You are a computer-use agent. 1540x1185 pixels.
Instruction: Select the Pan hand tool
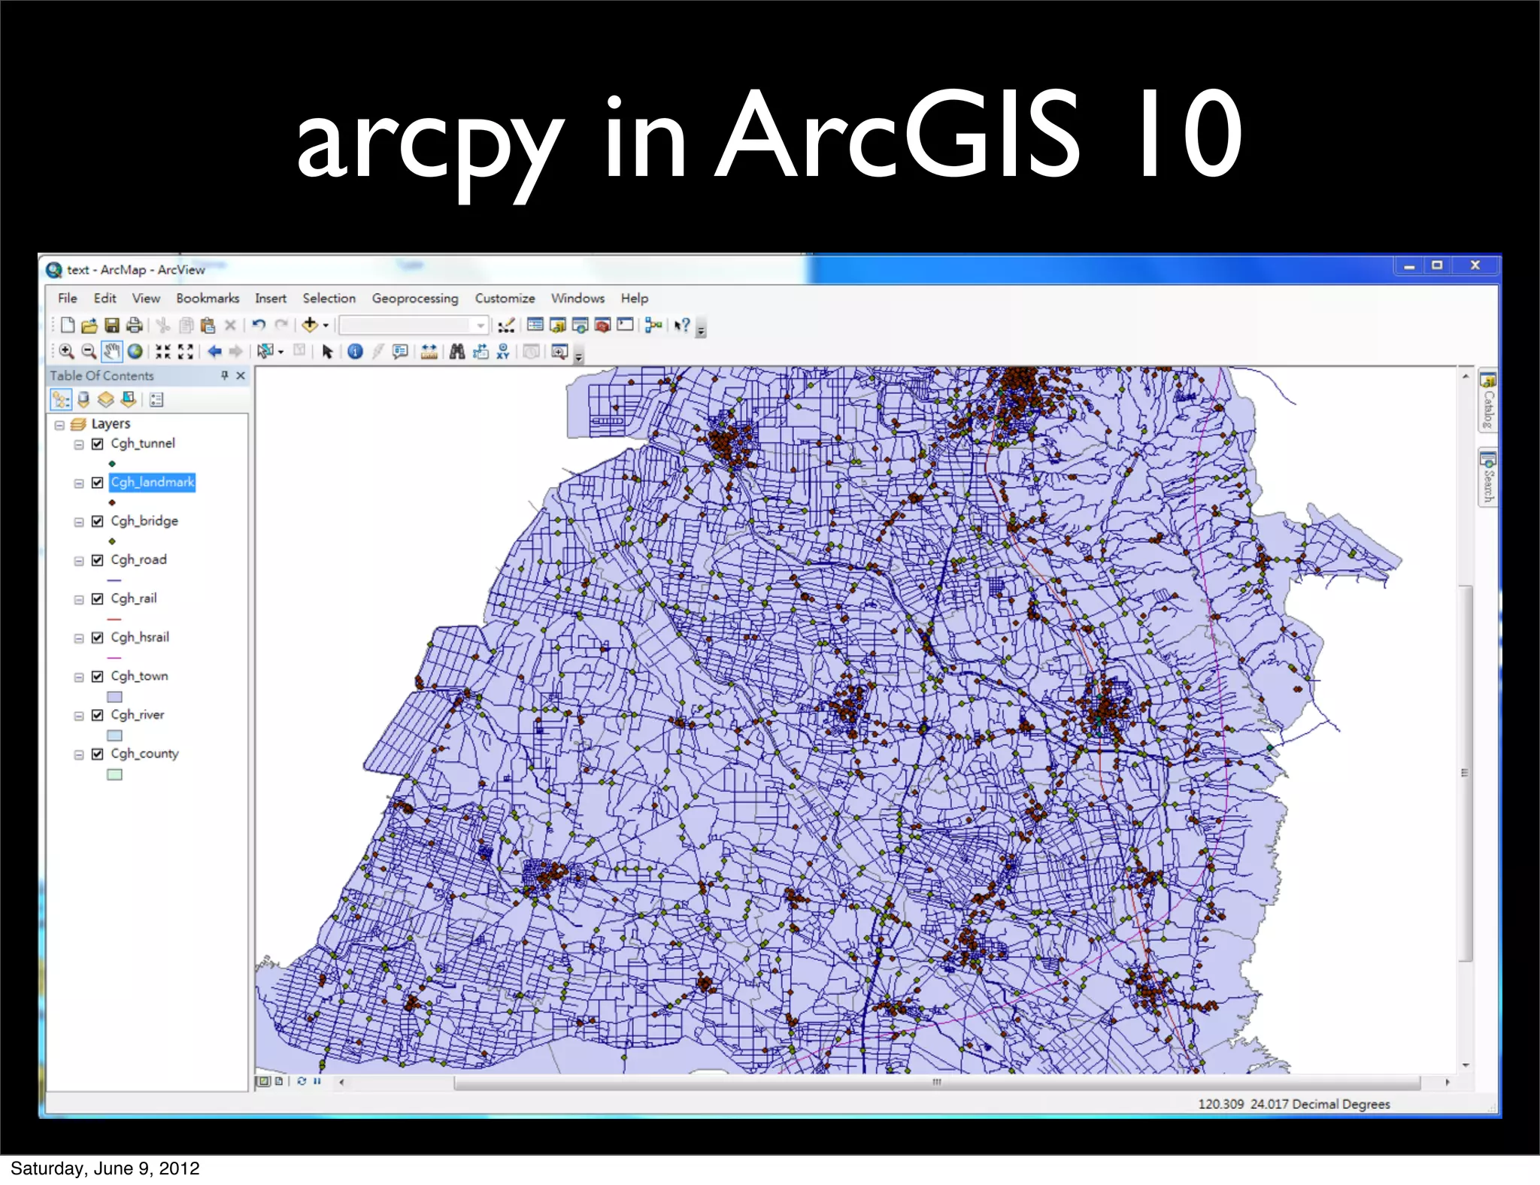coord(111,351)
